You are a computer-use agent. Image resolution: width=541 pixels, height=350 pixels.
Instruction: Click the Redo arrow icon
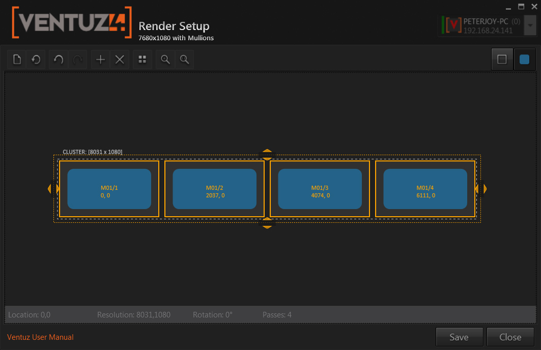(77, 60)
